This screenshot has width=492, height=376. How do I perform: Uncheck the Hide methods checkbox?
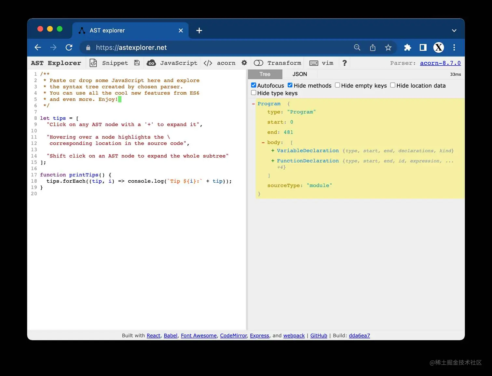tap(290, 85)
